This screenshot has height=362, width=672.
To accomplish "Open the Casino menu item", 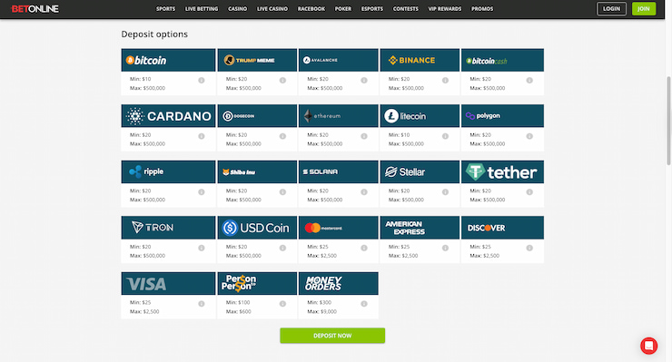I will pos(237,8).
